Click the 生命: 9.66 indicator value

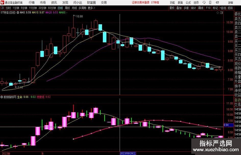pos(23,97)
